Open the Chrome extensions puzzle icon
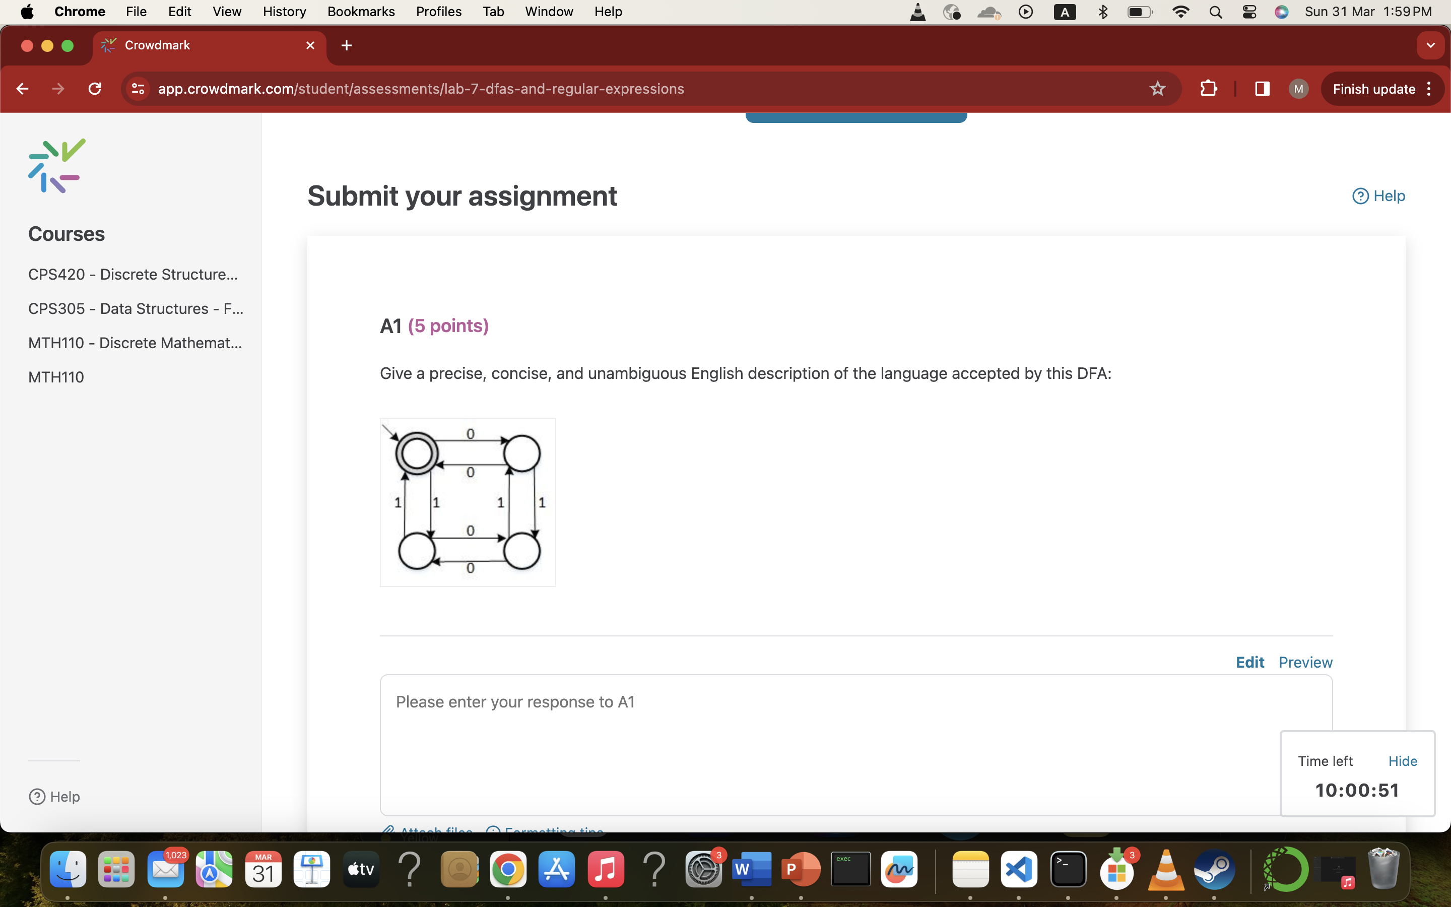 [1208, 88]
